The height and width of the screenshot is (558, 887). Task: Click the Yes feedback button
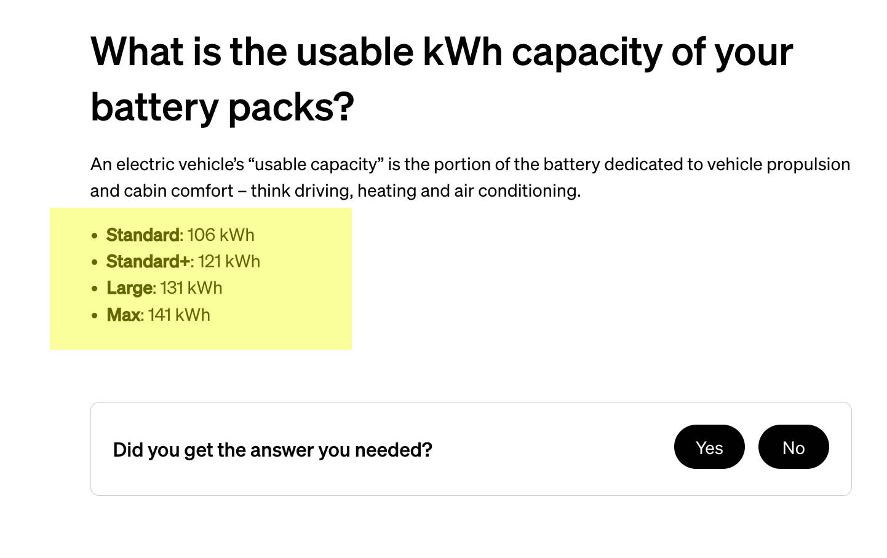709,447
